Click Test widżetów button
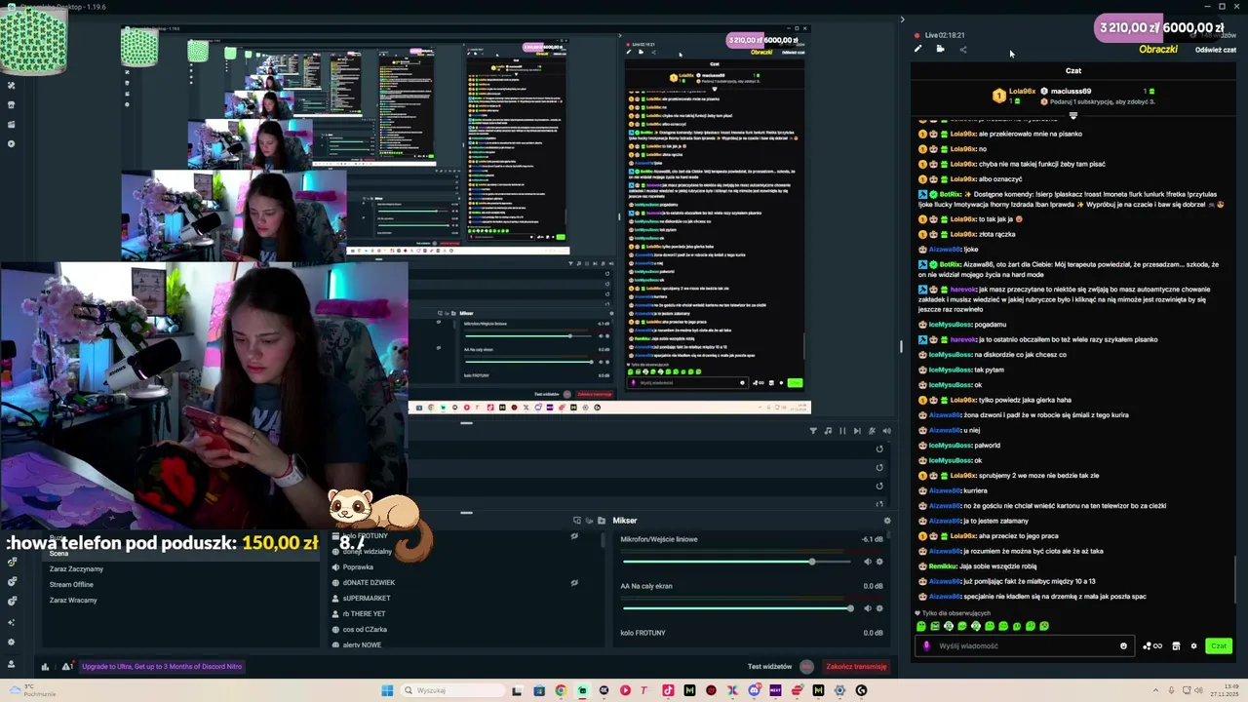The height and width of the screenshot is (702, 1248). point(769,667)
